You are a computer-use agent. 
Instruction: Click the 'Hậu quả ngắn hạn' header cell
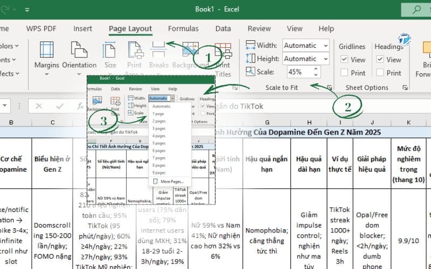(267, 164)
